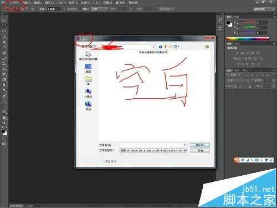Viewport: 277px width, 208px height.
Task: Select the Lasso tool
Action: point(4,31)
